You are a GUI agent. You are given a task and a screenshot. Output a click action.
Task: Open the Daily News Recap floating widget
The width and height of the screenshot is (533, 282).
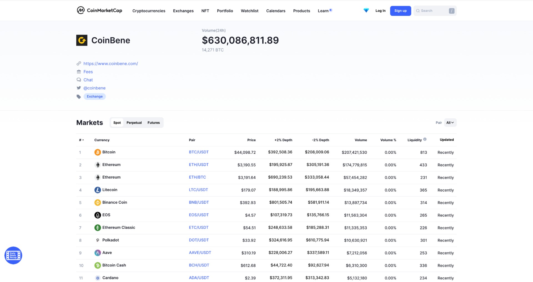coord(13,255)
